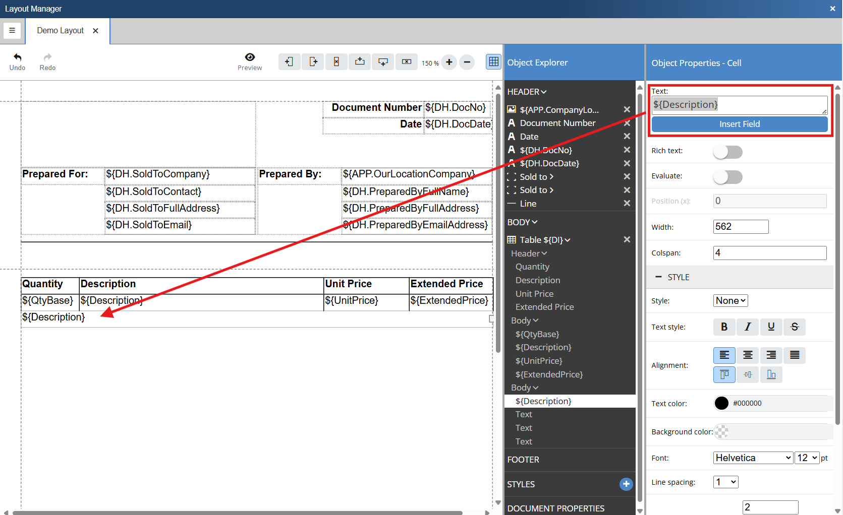This screenshot has height=515, width=843.
Task: Collapse the Table ${DI} tree node
Action: pos(568,240)
